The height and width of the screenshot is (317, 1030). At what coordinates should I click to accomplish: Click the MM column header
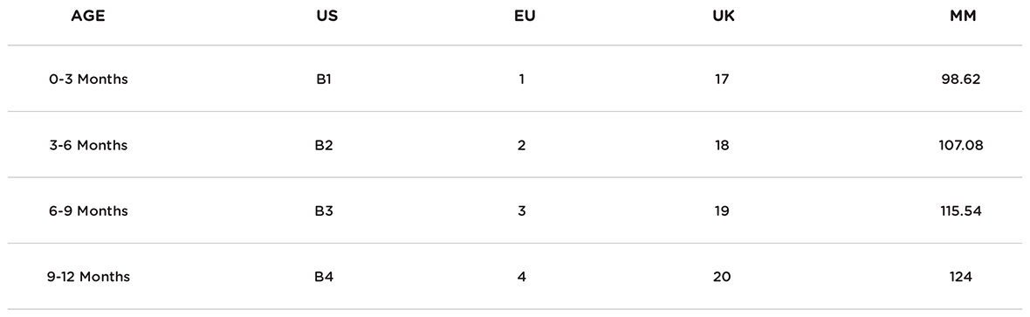(963, 17)
